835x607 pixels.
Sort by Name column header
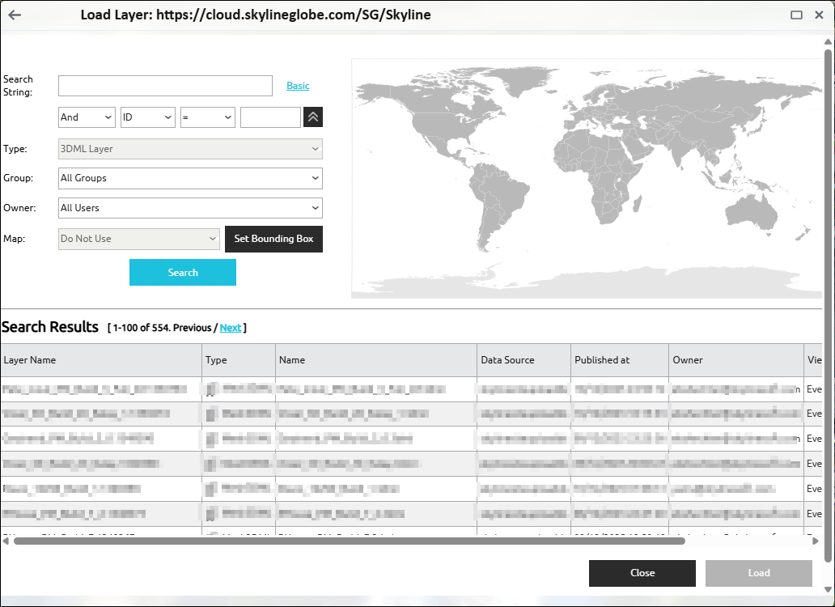[376, 360]
